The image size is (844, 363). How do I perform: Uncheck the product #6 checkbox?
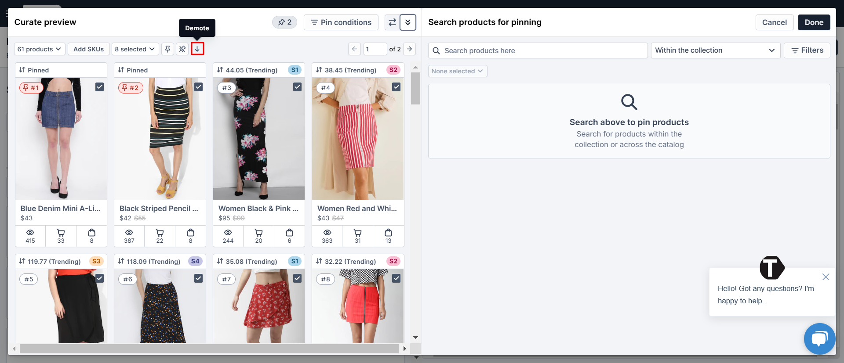(199, 278)
